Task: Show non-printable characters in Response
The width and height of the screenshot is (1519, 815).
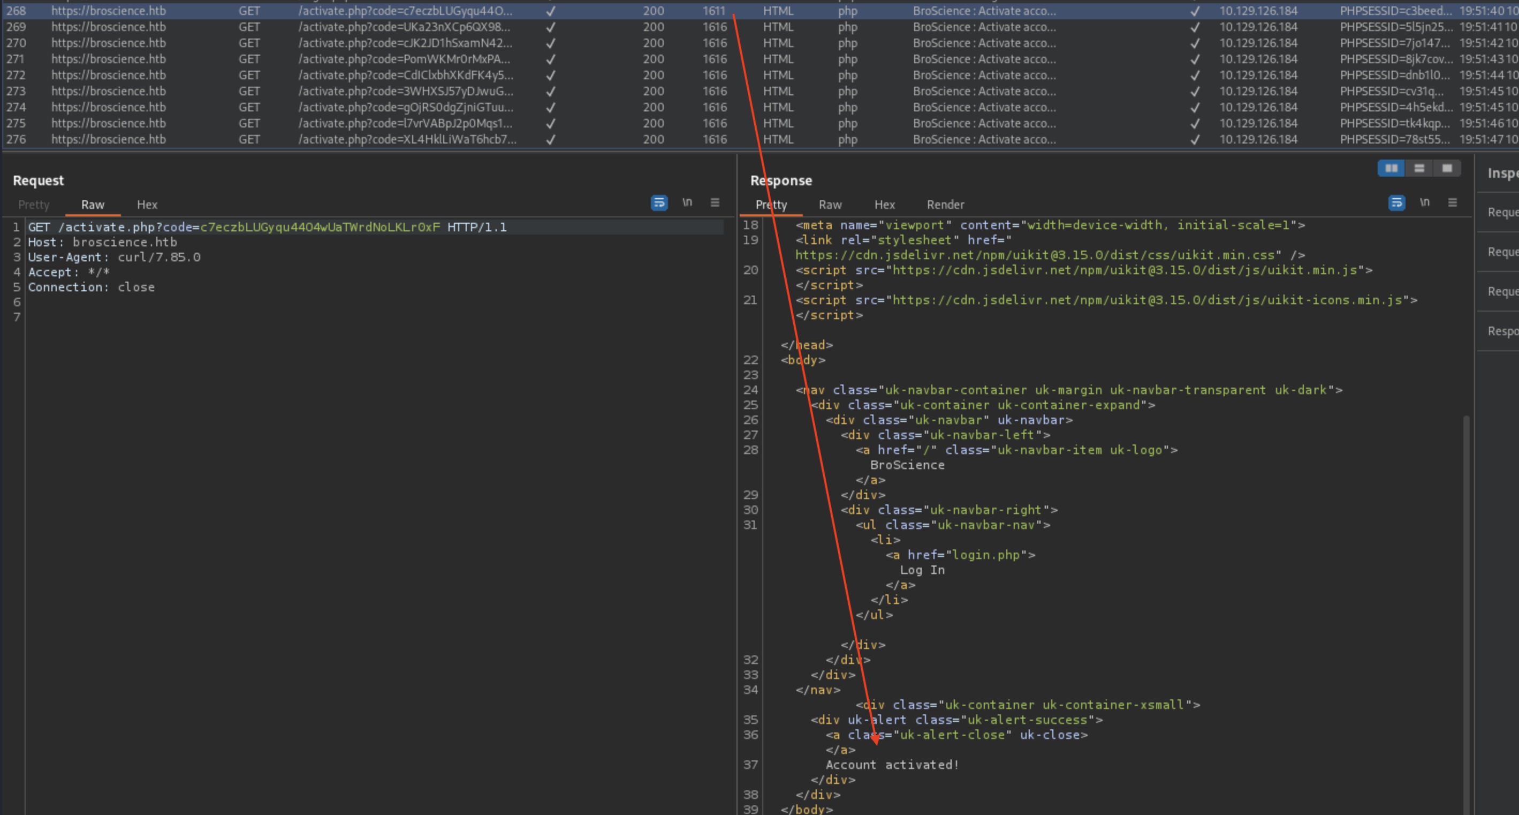Action: point(1425,202)
